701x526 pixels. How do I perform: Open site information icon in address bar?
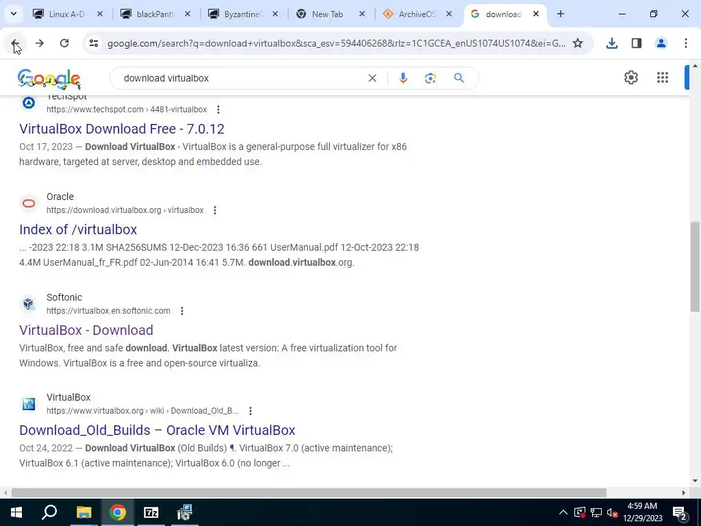point(94,43)
